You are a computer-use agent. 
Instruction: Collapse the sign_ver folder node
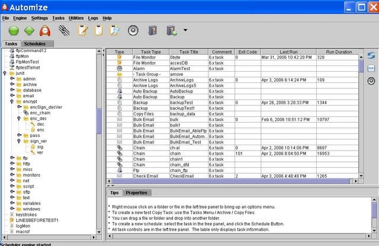click(18, 141)
